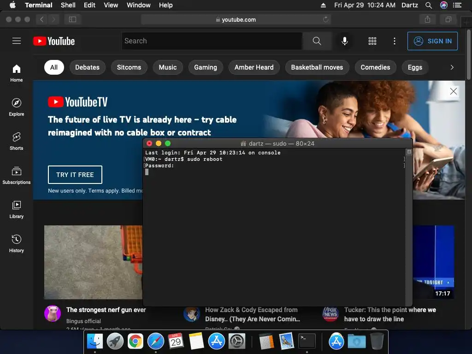472x354 pixels.
Task: Open YouTube settings three-dot menu
Action: [395, 41]
